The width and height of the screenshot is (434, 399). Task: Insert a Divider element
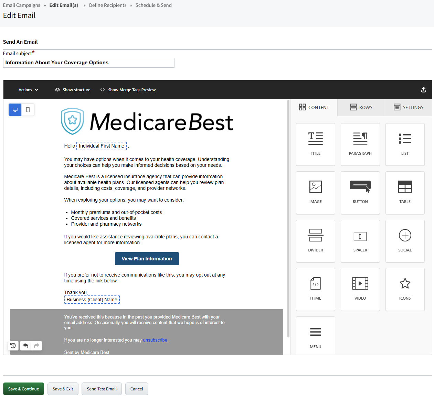[x=315, y=241]
